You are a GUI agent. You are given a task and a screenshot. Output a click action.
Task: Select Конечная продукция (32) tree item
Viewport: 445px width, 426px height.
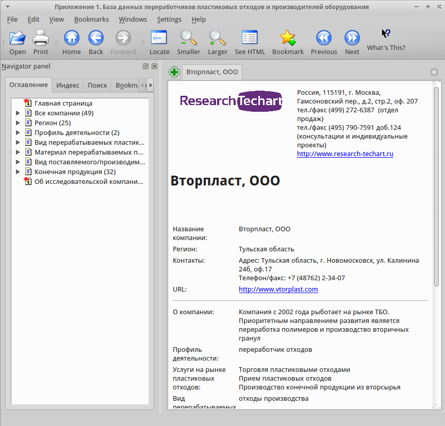click(75, 172)
